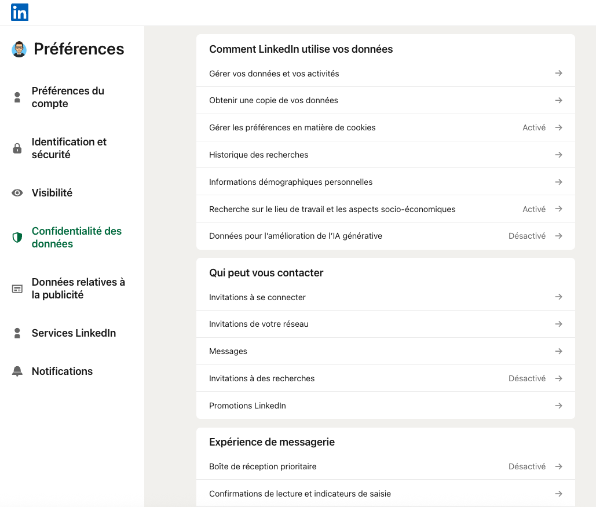Switch to the Notifications settings section

(62, 371)
